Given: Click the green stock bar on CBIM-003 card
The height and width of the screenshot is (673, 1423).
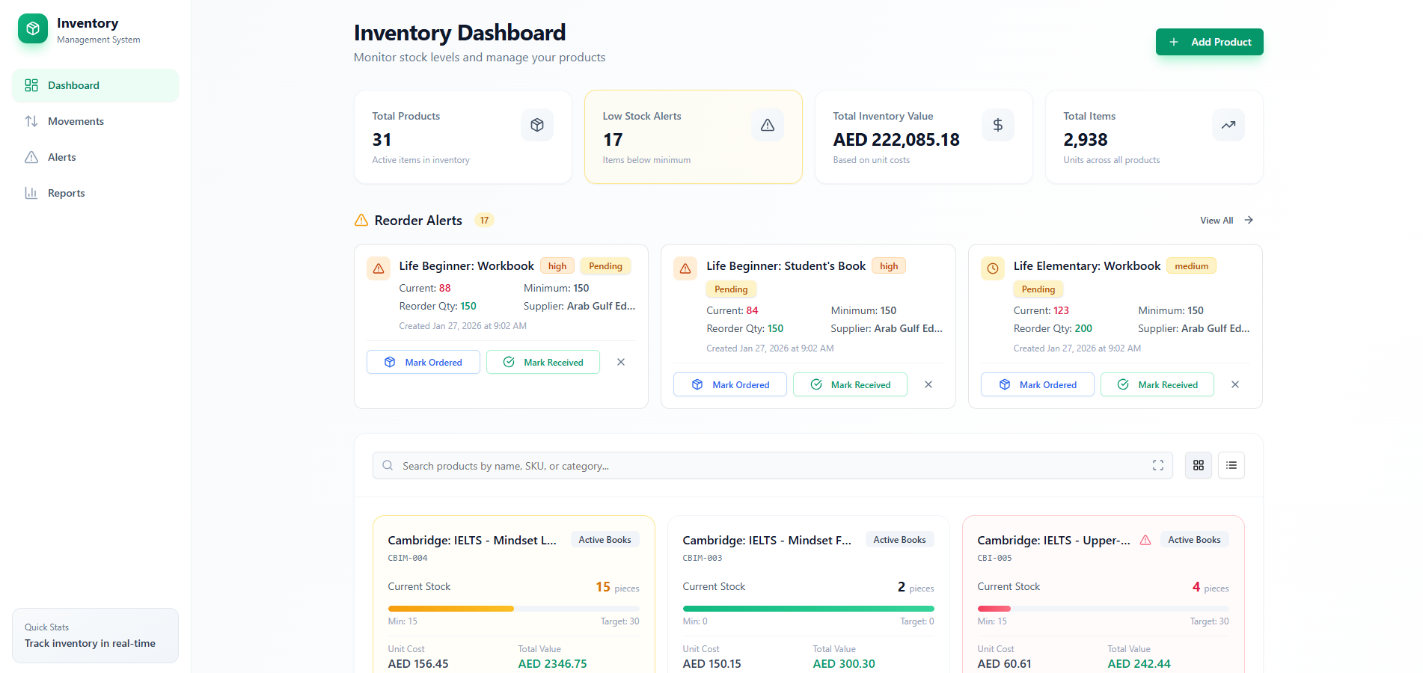Looking at the screenshot, I should 808,609.
